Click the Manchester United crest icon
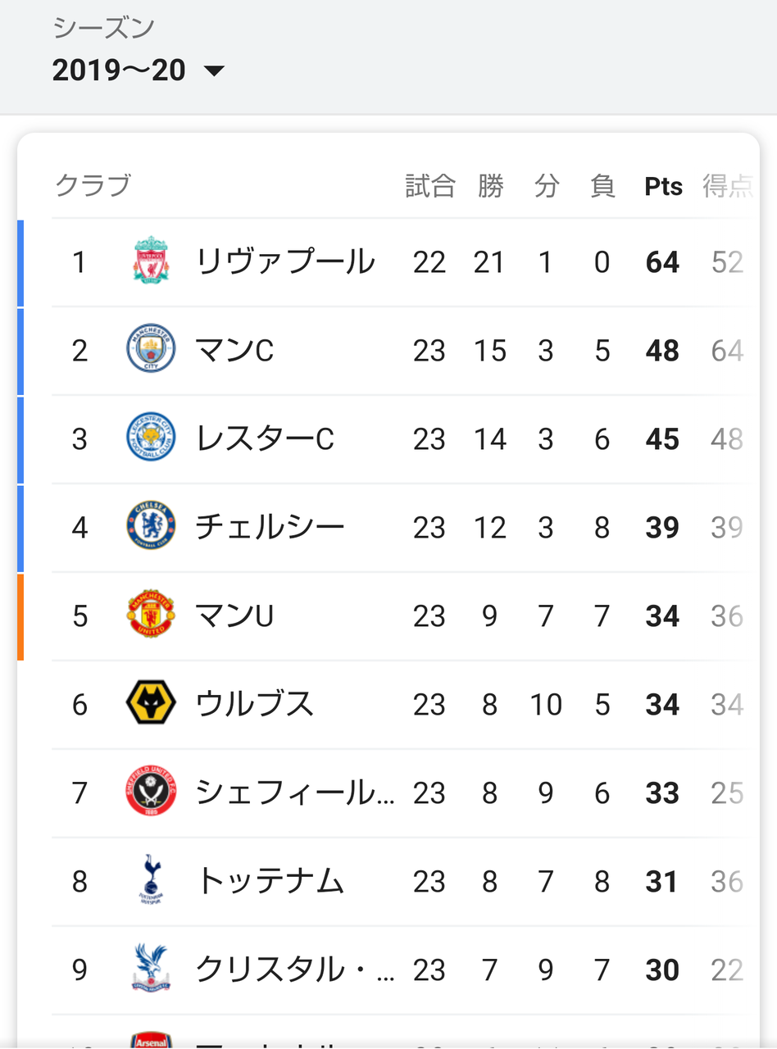The height and width of the screenshot is (1049, 777). pos(151,615)
